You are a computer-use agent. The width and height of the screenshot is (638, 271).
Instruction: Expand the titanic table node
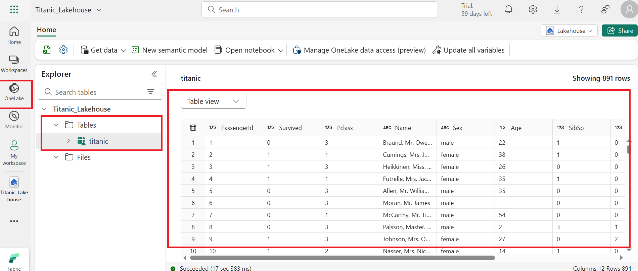[x=69, y=141]
